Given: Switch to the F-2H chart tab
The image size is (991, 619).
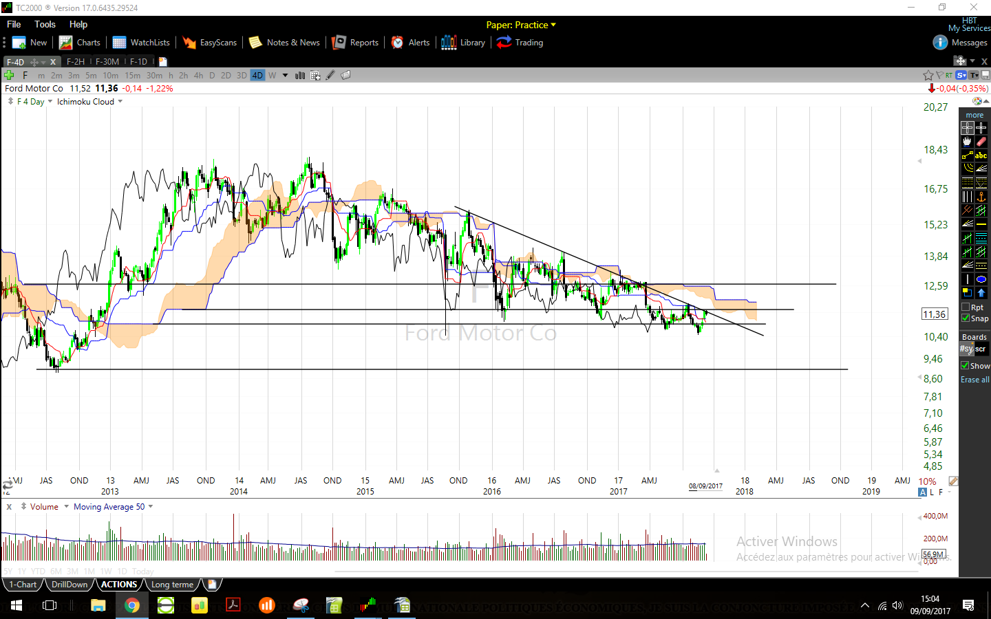Looking at the screenshot, I should pyautogui.click(x=76, y=62).
